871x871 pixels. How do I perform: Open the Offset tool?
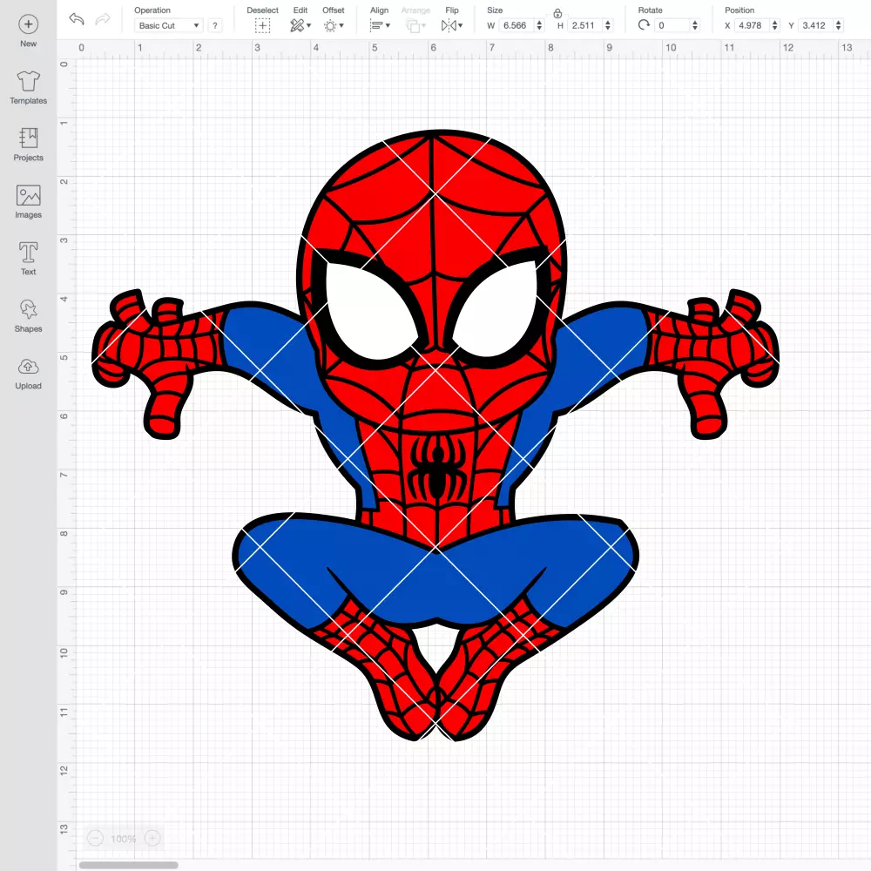tap(334, 25)
